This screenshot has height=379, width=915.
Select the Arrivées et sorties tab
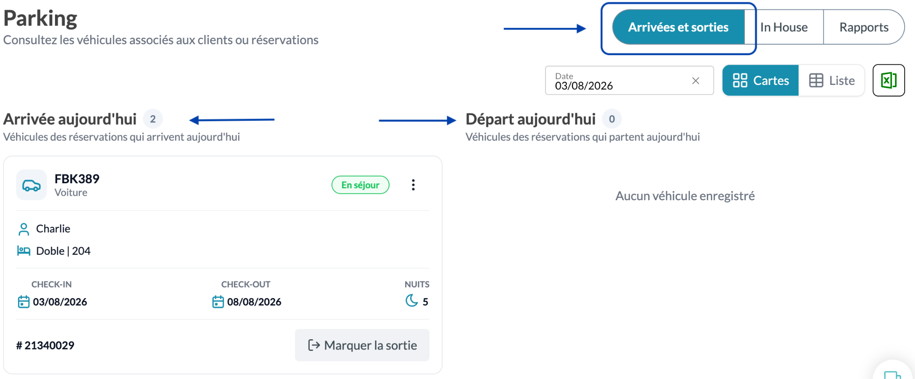point(678,27)
